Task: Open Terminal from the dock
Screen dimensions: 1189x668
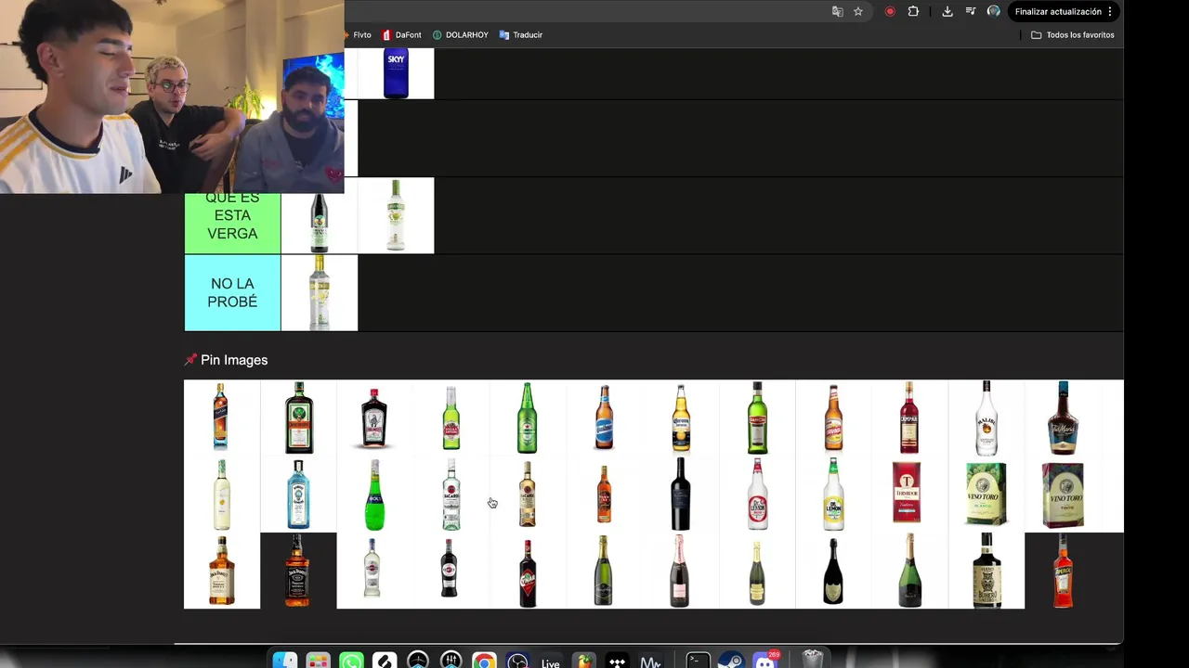Action: pos(698,660)
